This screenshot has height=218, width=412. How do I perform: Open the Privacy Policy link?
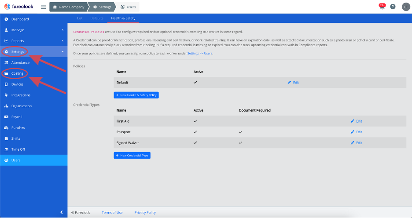click(x=145, y=213)
